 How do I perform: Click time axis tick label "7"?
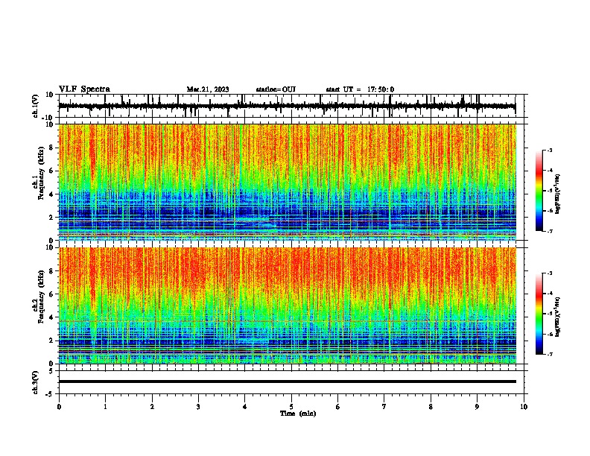click(384, 407)
